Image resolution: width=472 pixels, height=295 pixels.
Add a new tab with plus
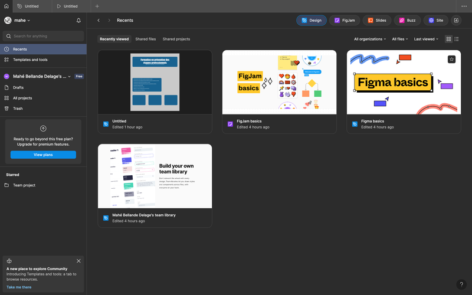click(x=97, y=6)
